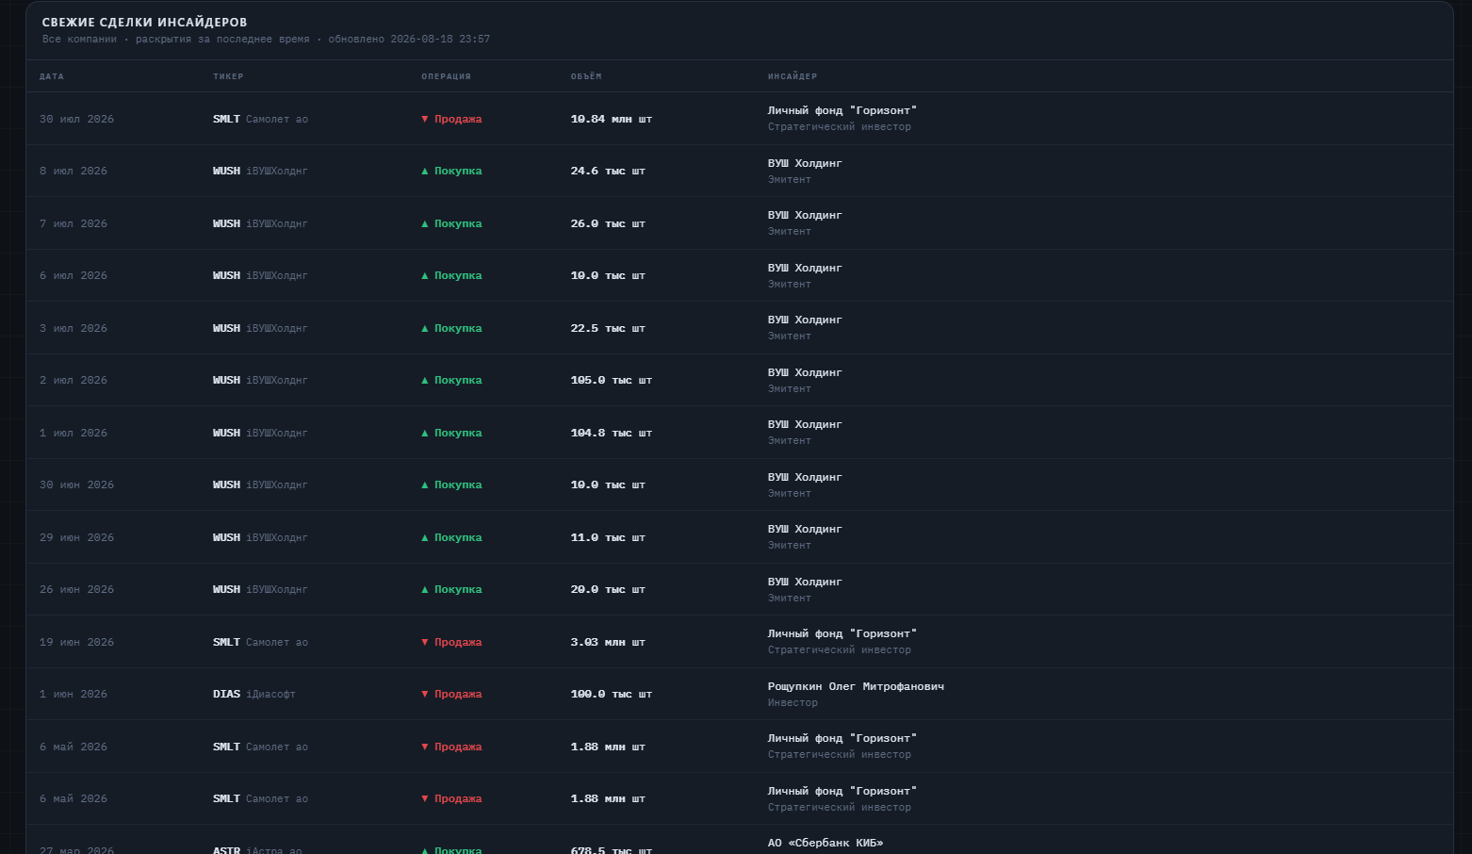This screenshot has height=854, width=1472.
Task: Click 'Покупка' in the 7 июл 2026 row
Action: tap(451, 223)
